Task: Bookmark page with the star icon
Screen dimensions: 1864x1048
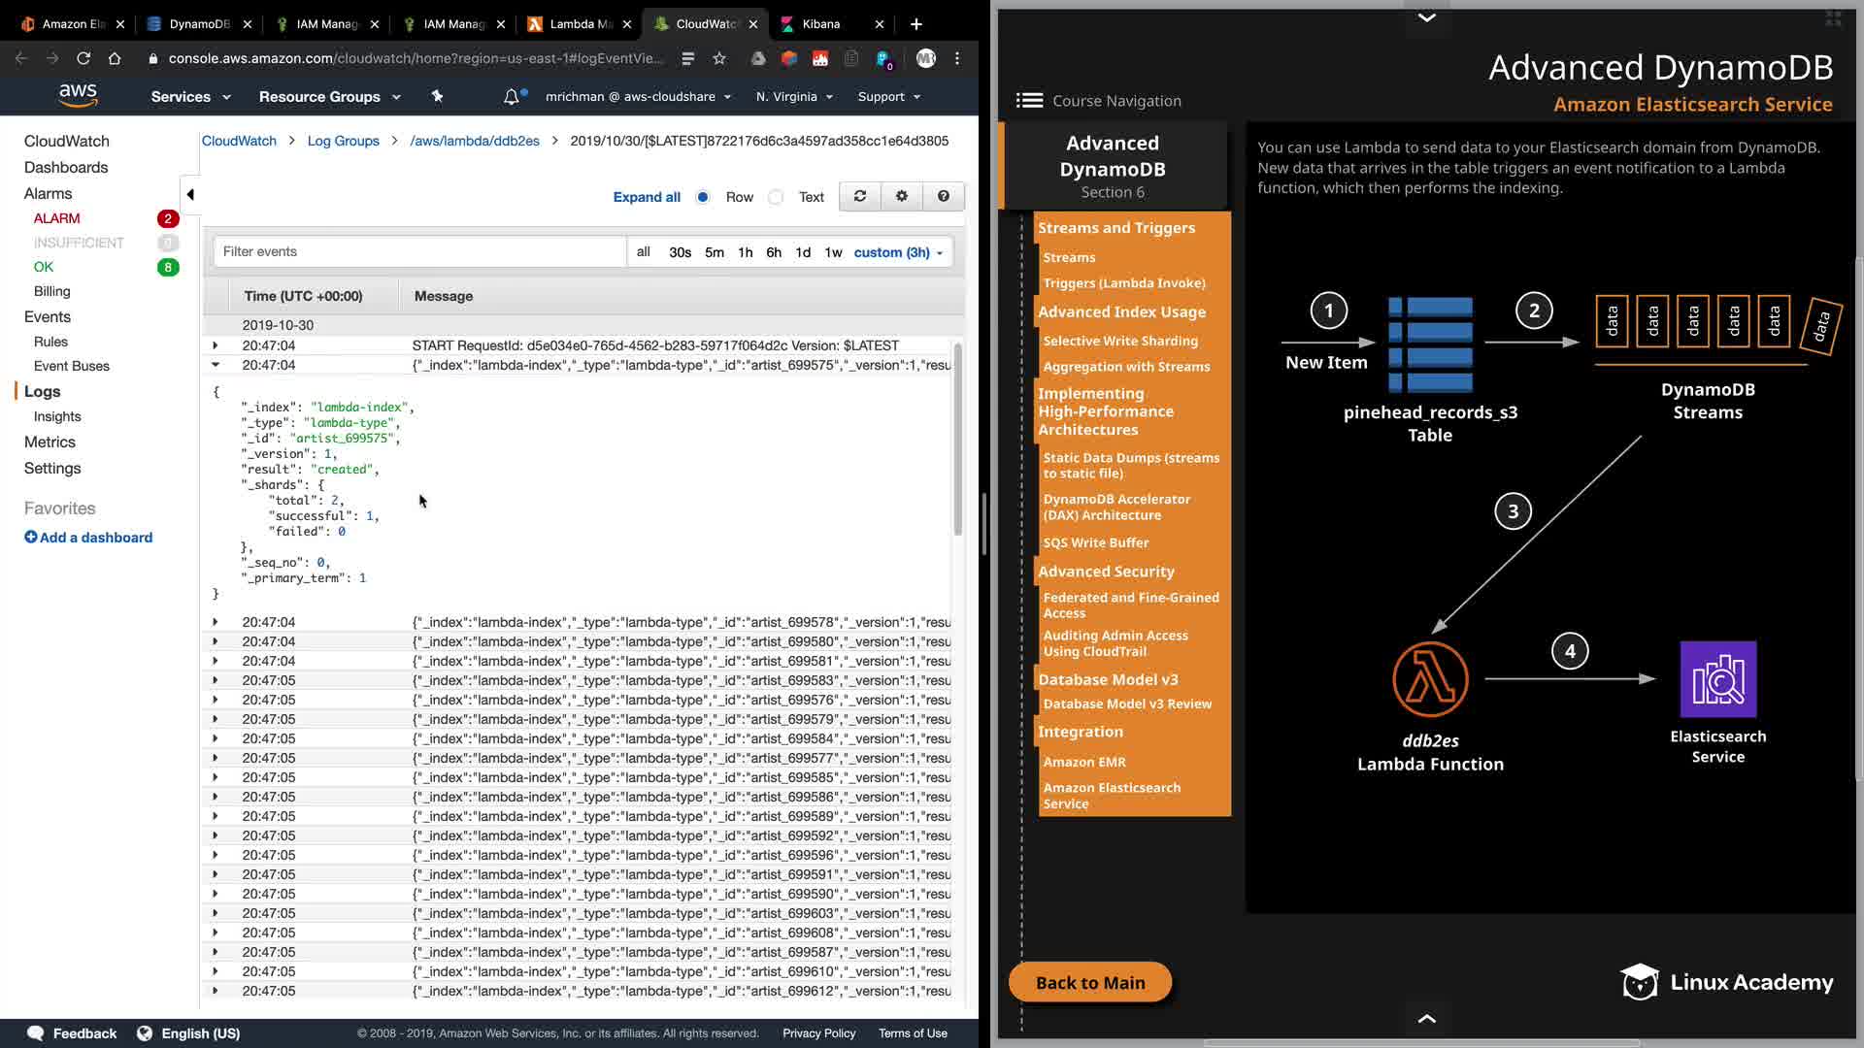Action: tap(719, 58)
